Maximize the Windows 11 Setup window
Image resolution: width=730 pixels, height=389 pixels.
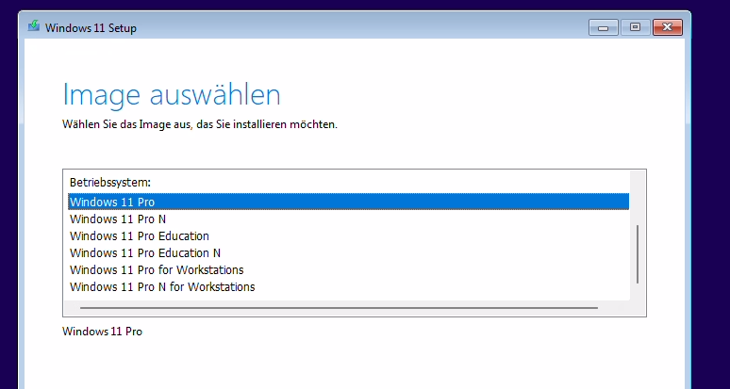pyautogui.click(x=635, y=27)
